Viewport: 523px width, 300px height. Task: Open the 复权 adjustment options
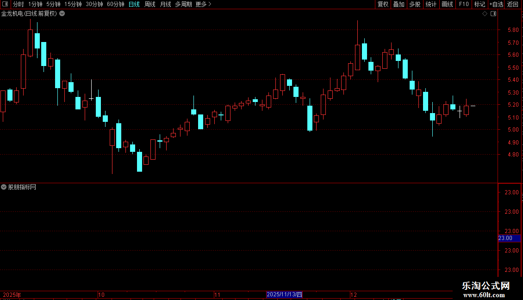pos(383,4)
